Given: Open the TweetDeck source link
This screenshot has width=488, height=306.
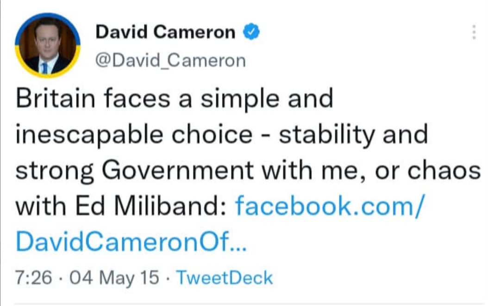Looking at the screenshot, I should pyautogui.click(x=225, y=278).
